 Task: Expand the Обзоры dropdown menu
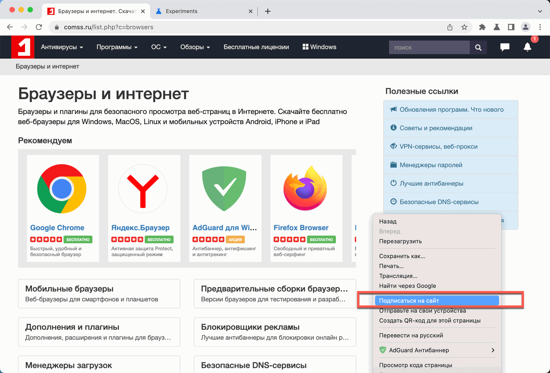[x=195, y=47]
